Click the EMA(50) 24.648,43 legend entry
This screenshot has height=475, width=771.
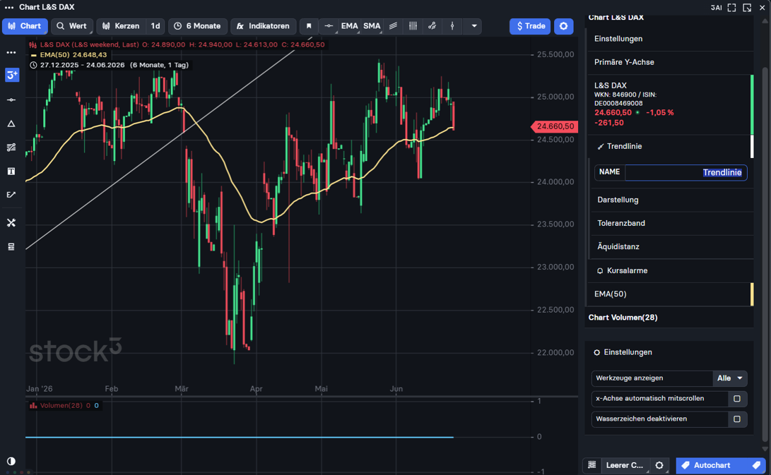[x=69, y=55]
